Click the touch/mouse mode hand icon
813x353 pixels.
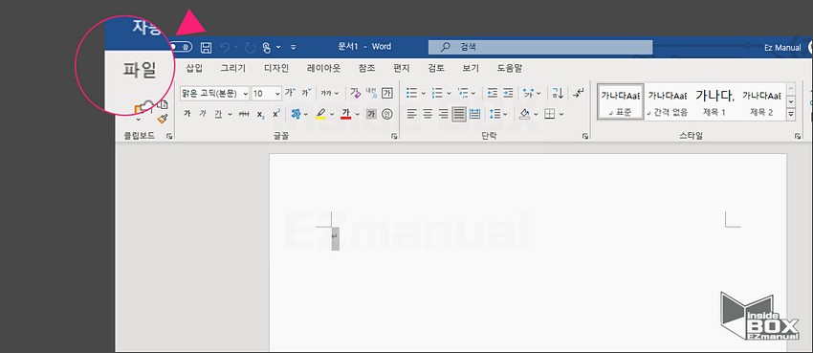[x=267, y=47]
